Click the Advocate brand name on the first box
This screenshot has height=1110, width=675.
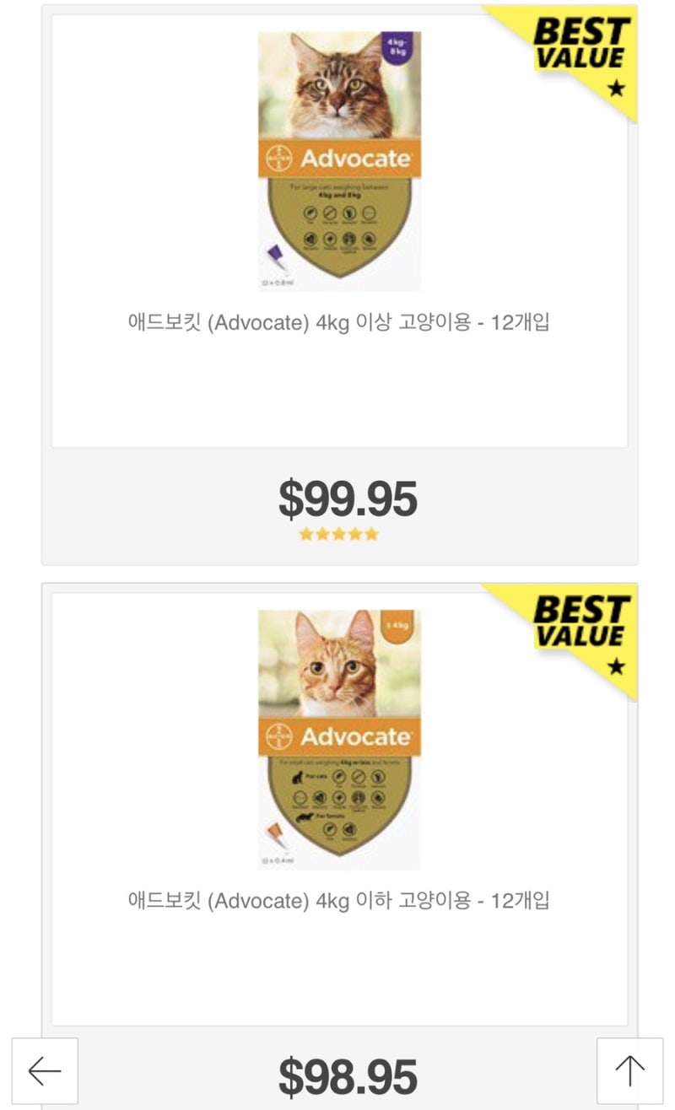(355, 158)
